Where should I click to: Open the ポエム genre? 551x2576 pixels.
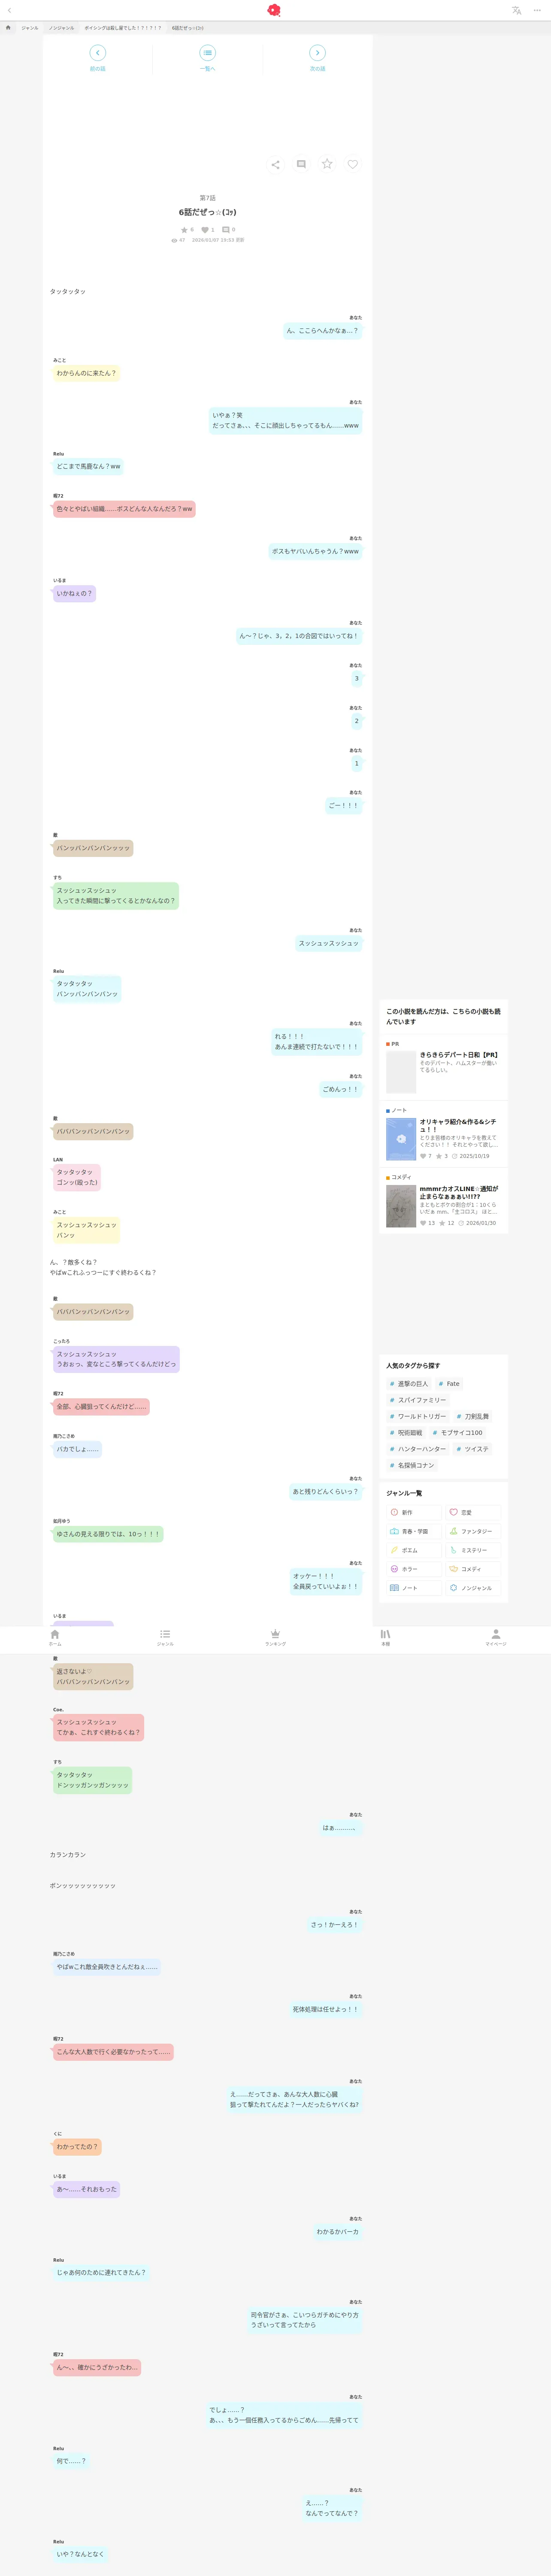(x=414, y=1550)
